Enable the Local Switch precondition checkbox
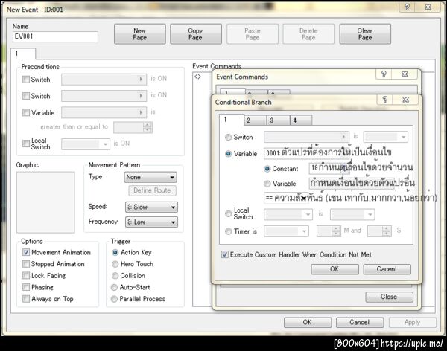 pyautogui.click(x=26, y=144)
